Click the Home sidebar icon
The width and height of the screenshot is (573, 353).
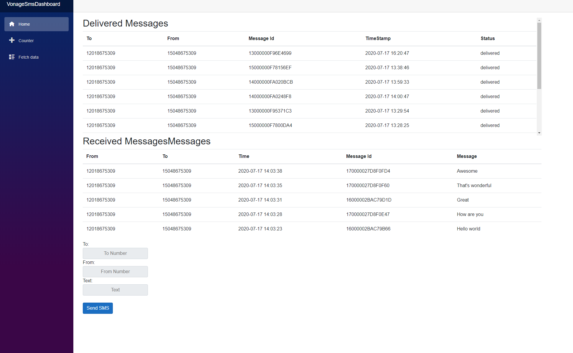tap(12, 24)
